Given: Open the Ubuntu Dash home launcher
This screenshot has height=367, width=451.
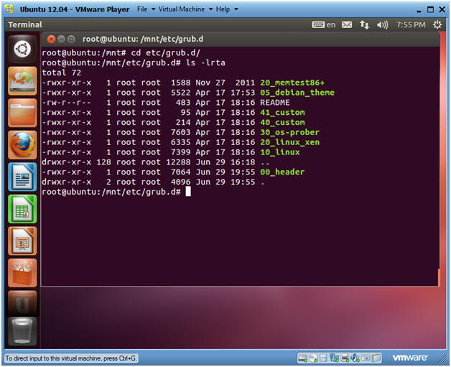Looking at the screenshot, I should coord(22,49).
